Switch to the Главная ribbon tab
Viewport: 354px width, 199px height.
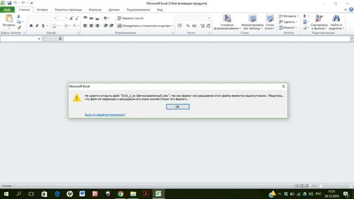click(24, 10)
